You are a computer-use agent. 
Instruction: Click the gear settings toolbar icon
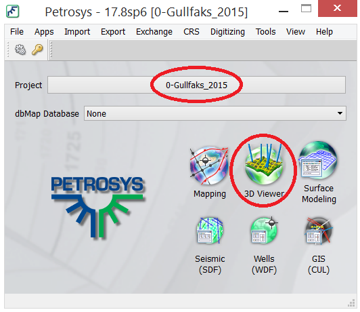pos(20,50)
